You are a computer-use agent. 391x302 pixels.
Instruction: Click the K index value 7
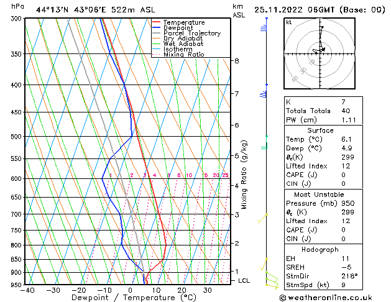click(343, 102)
